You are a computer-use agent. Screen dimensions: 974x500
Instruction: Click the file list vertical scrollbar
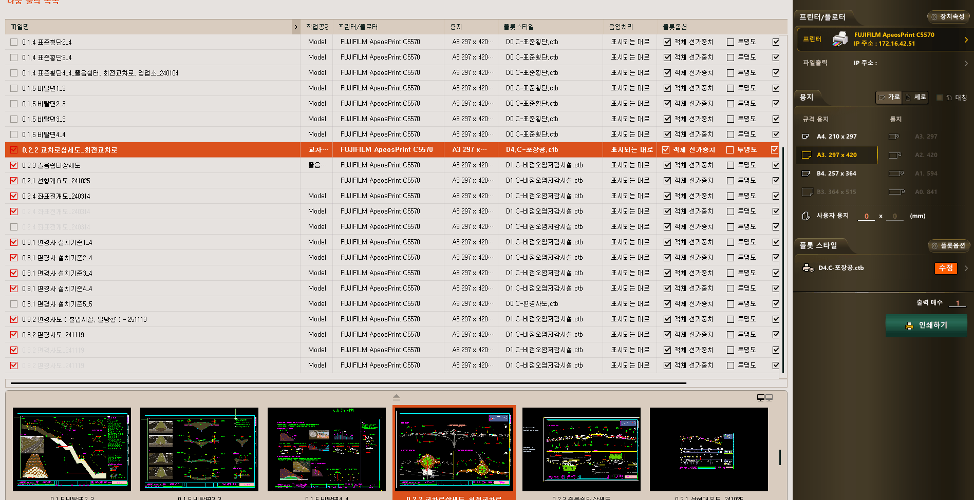tap(783, 260)
